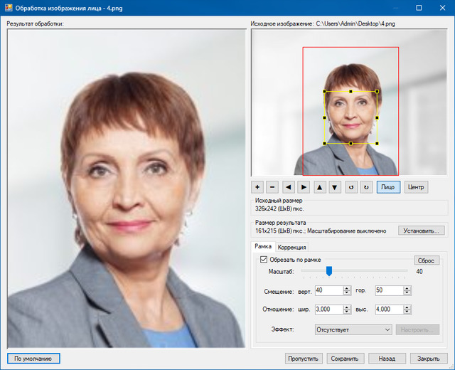This screenshot has width=455, height=370.
Task: Select the top-right handle of the yellow face frame
Action: pos(377,92)
